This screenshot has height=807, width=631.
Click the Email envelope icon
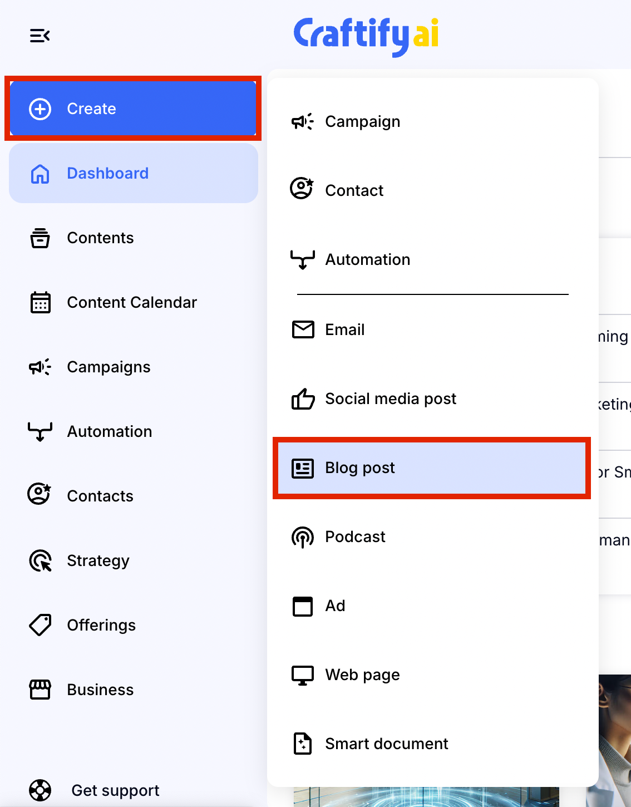click(303, 329)
